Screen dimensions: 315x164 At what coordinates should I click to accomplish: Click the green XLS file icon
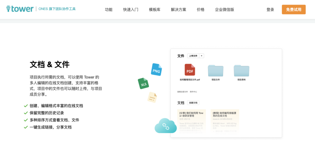143,84
